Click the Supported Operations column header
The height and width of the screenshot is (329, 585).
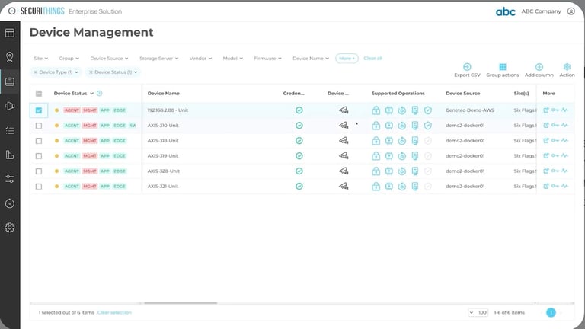[398, 93]
